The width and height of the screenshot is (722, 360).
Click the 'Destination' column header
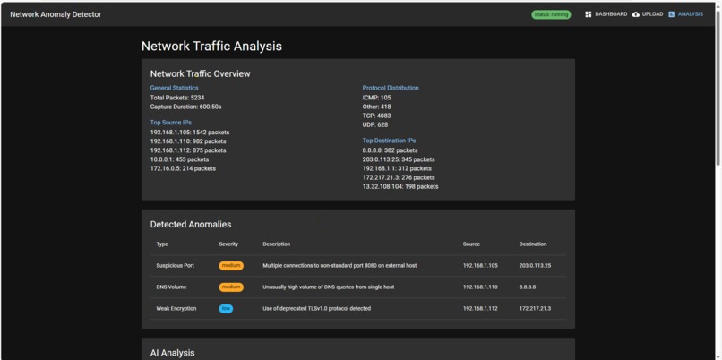point(533,244)
